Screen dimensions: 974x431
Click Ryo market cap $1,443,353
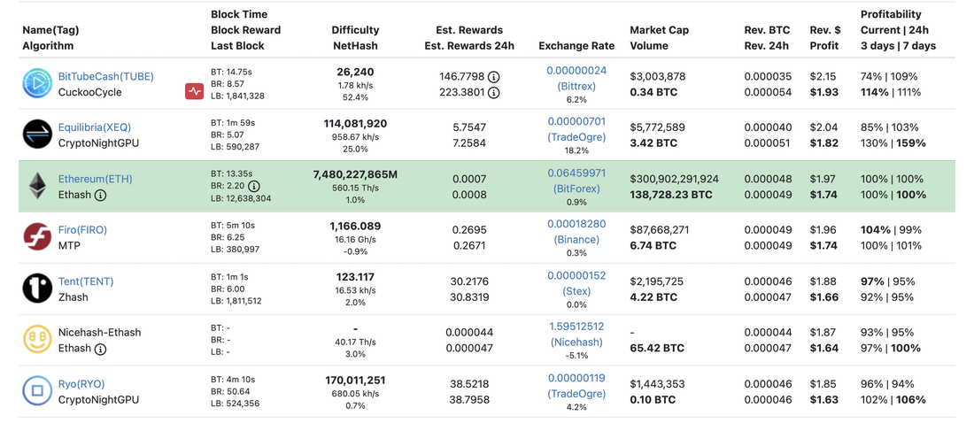(x=657, y=384)
